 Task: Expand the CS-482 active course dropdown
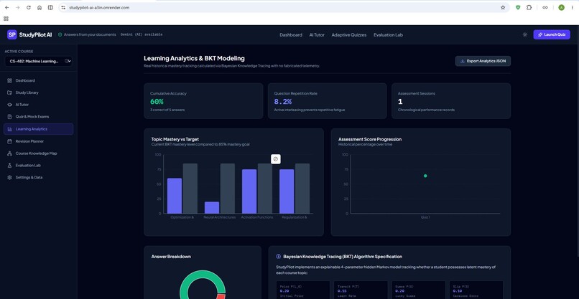click(x=39, y=61)
